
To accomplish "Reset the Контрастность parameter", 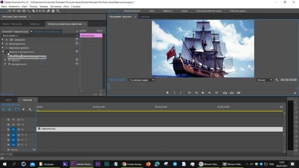I will click(77, 64).
